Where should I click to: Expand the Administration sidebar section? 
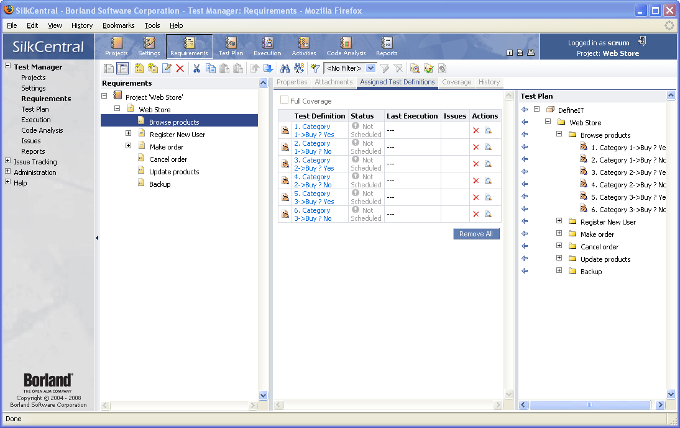(8, 171)
